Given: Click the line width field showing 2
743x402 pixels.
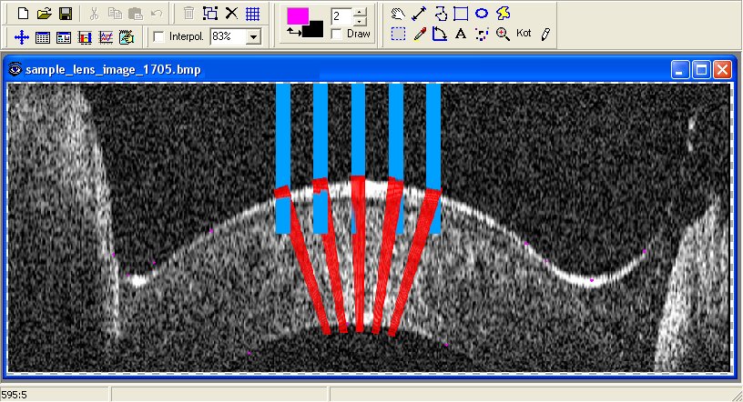Looking at the screenshot, I should pos(342,16).
